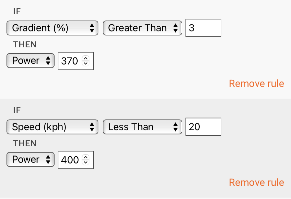This screenshot has height=199, width=291.
Task: Click inside the 400 power value field
Action: [70, 160]
